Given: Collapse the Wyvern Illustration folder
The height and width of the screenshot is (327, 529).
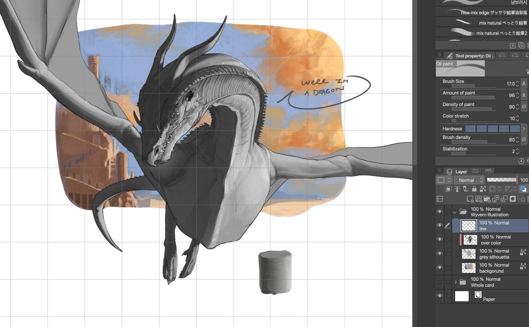Looking at the screenshot, I should point(454,212).
